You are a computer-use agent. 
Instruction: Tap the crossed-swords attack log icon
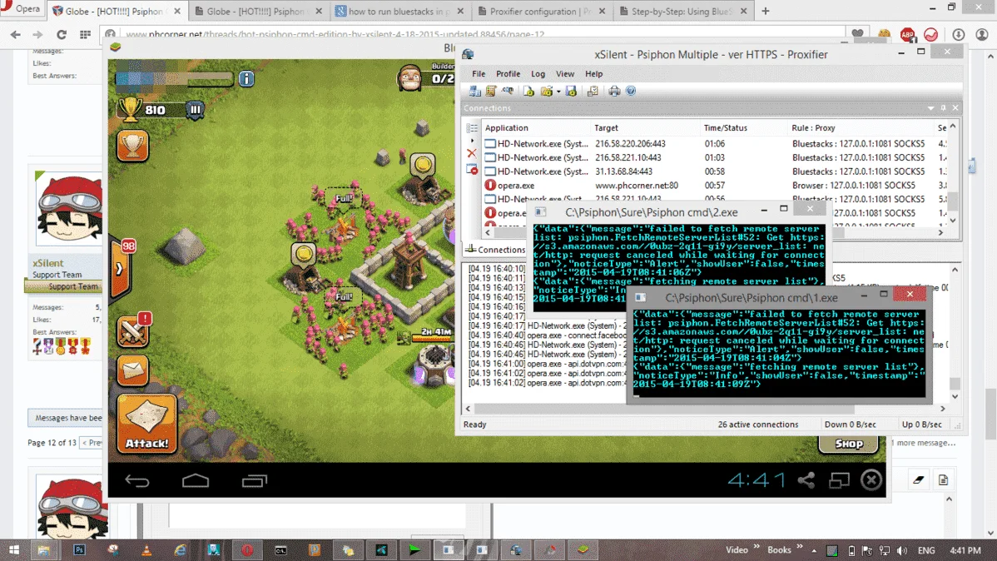point(132,330)
